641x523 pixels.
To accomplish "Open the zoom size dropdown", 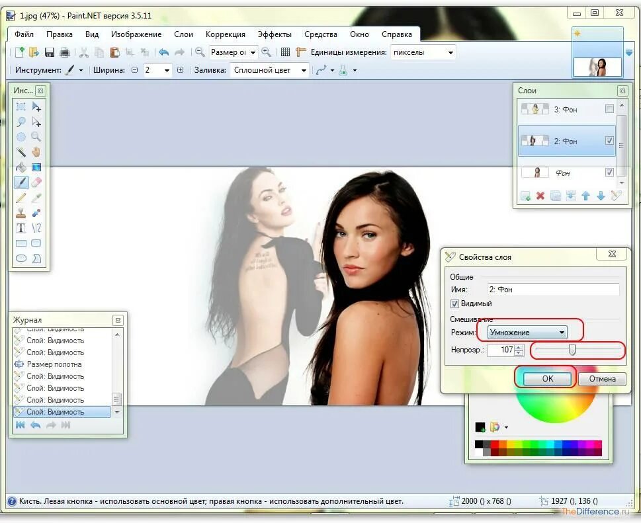I will [x=253, y=52].
